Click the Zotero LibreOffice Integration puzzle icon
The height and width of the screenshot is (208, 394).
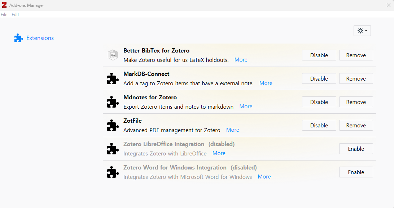pos(113,149)
